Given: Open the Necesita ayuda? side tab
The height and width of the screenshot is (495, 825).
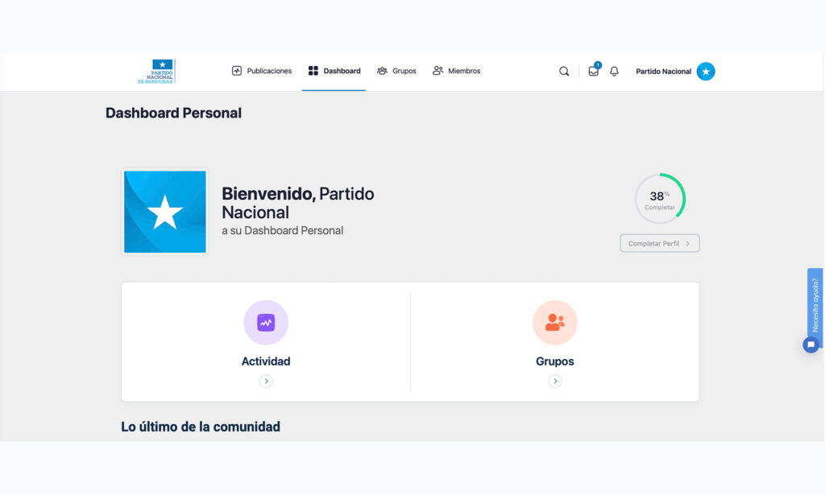Looking at the screenshot, I should click(x=815, y=303).
